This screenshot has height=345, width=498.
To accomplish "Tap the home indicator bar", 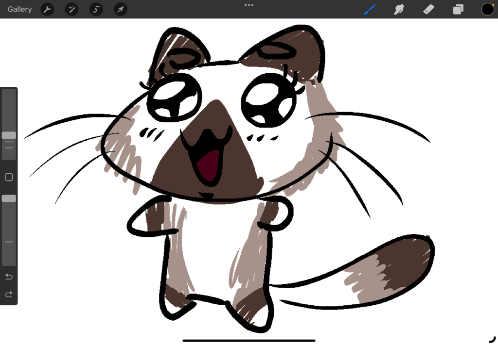I will pyautogui.click(x=249, y=340).
